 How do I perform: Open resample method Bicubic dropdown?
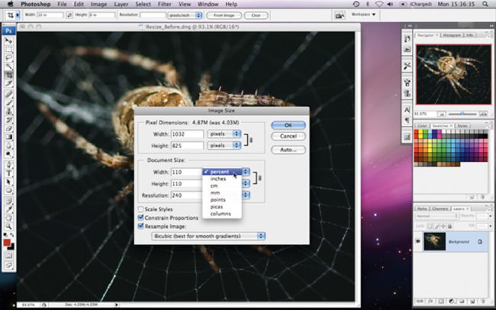pos(208,236)
